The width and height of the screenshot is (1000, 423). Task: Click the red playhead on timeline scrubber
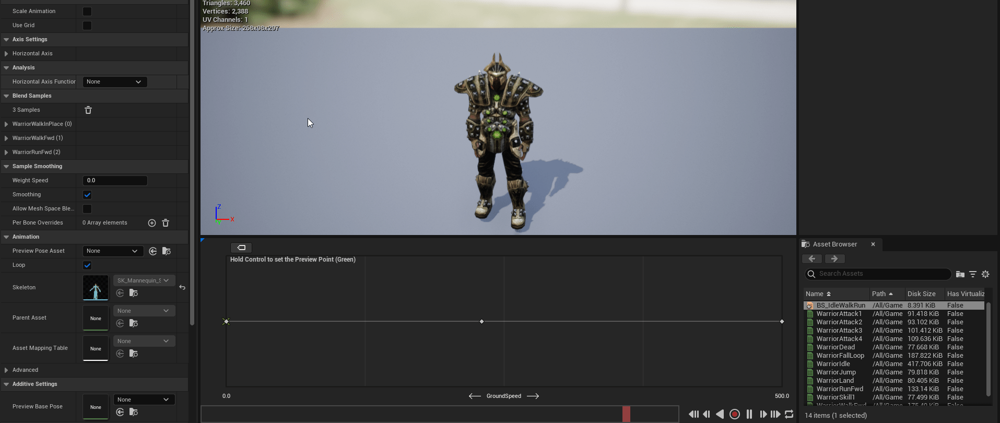click(x=626, y=414)
